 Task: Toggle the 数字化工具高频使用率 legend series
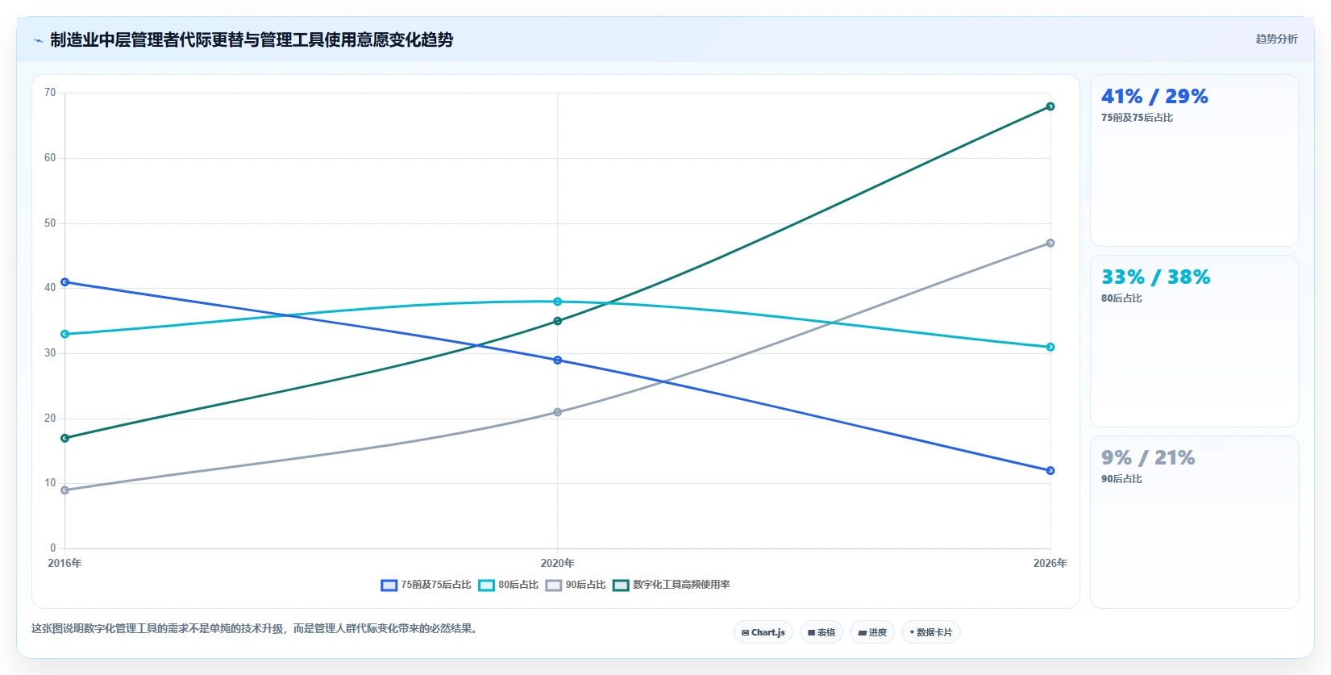coord(672,585)
